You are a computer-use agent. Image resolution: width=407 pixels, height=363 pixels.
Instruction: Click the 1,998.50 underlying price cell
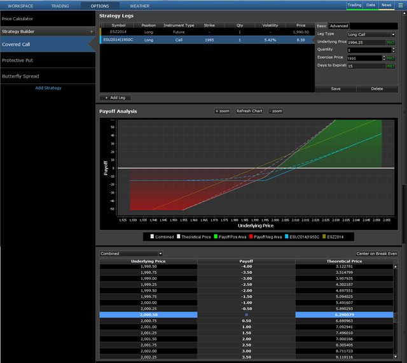(x=148, y=267)
